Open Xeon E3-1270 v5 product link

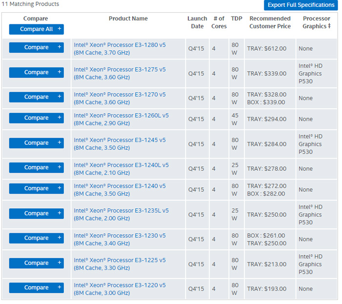tap(120, 99)
